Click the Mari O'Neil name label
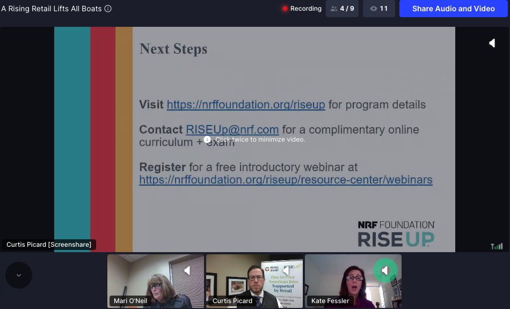This screenshot has height=309, width=510. tap(130, 301)
